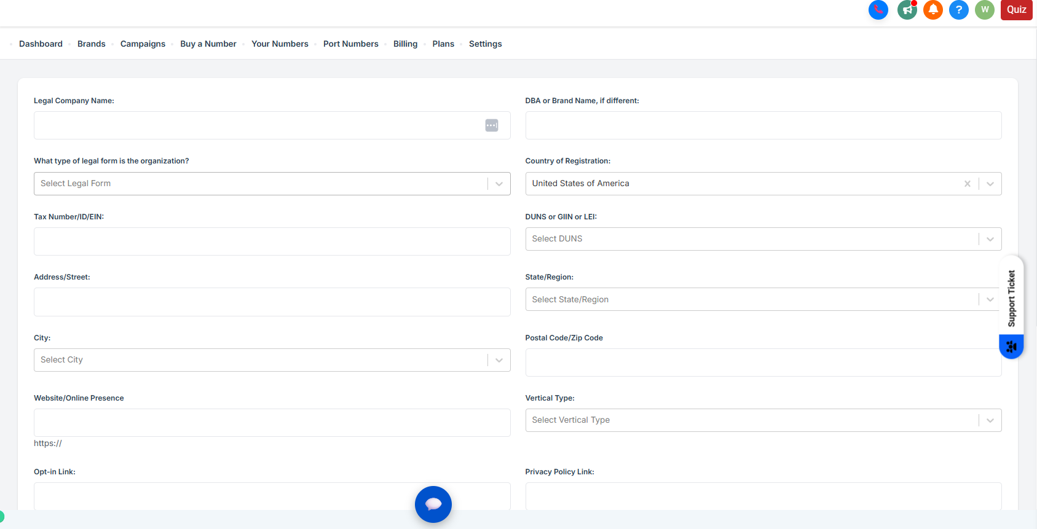
Task: Open the W user profile avatar
Action: coord(984,10)
